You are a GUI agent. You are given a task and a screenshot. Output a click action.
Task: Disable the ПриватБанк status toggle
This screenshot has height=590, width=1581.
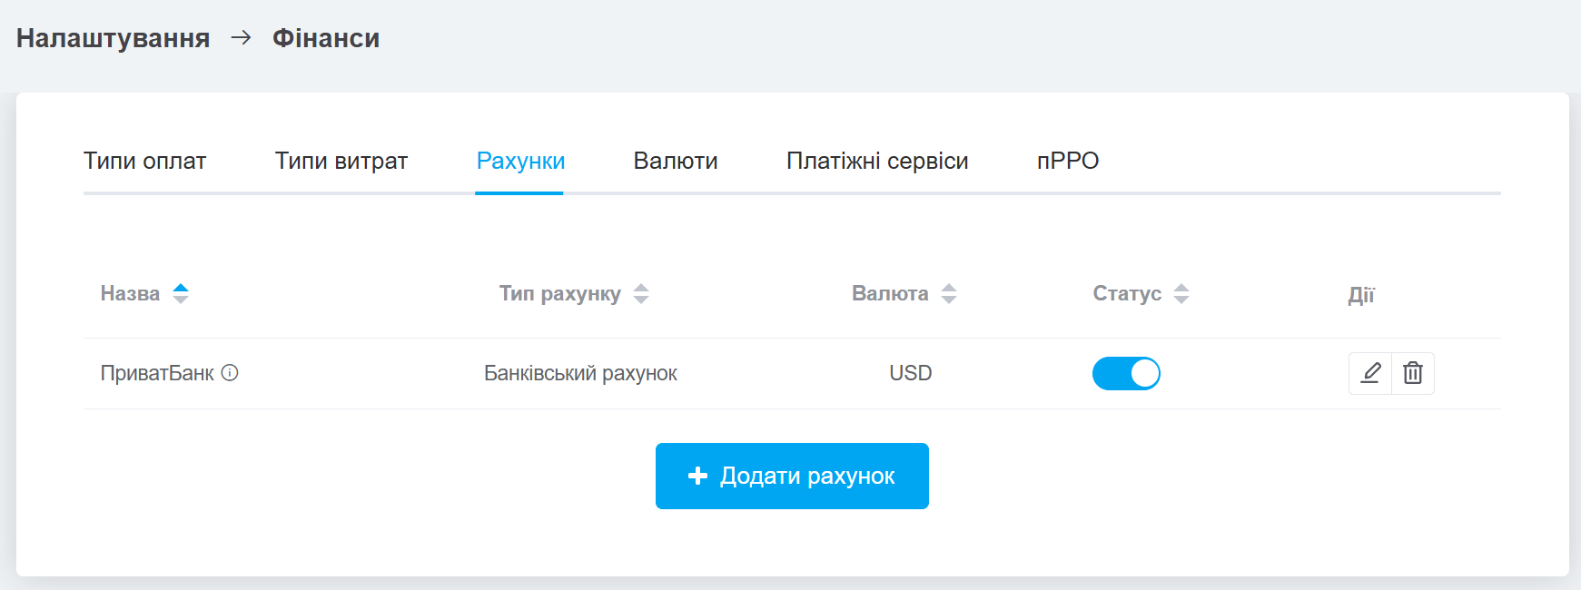(1126, 373)
